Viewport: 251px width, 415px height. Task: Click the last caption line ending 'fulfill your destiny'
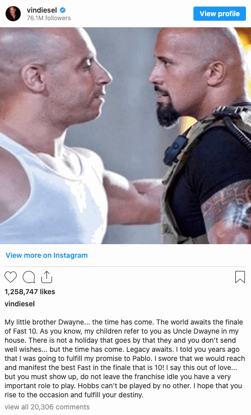74,395
